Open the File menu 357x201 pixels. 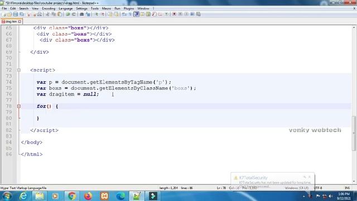point(4,8)
